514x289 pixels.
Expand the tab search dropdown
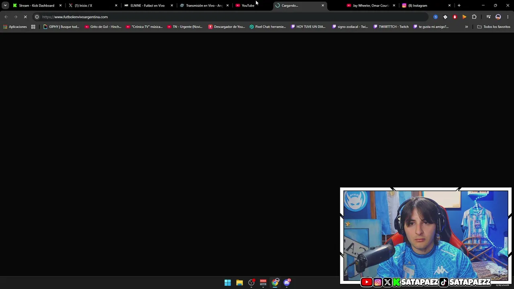5,6
